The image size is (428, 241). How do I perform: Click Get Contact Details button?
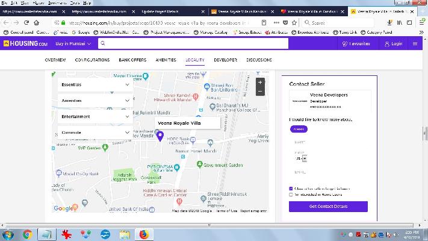pyautogui.click(x=328, y=206)
